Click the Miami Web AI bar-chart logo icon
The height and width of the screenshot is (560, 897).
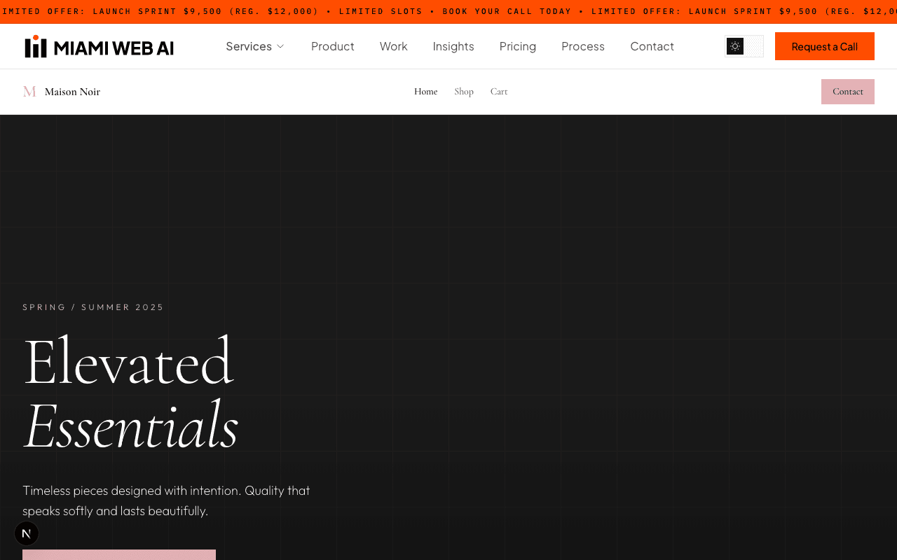coord(36,47)
